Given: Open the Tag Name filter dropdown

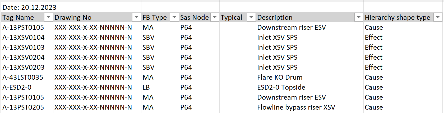Looking at the screenshot, I should coord(48,17).
